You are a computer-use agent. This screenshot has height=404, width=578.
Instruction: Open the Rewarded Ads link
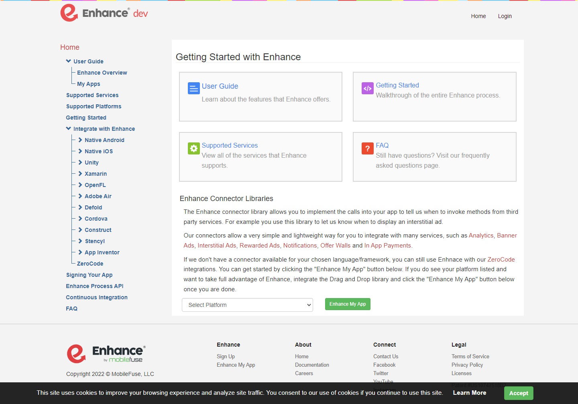259,246
